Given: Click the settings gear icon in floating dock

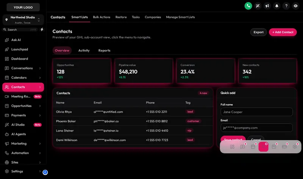Looking at the screenshot, I should pyautogui.click(x=295, y=147).
